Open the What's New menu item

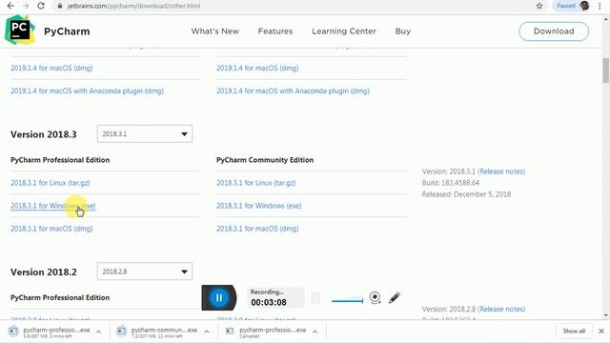[214, 31]
